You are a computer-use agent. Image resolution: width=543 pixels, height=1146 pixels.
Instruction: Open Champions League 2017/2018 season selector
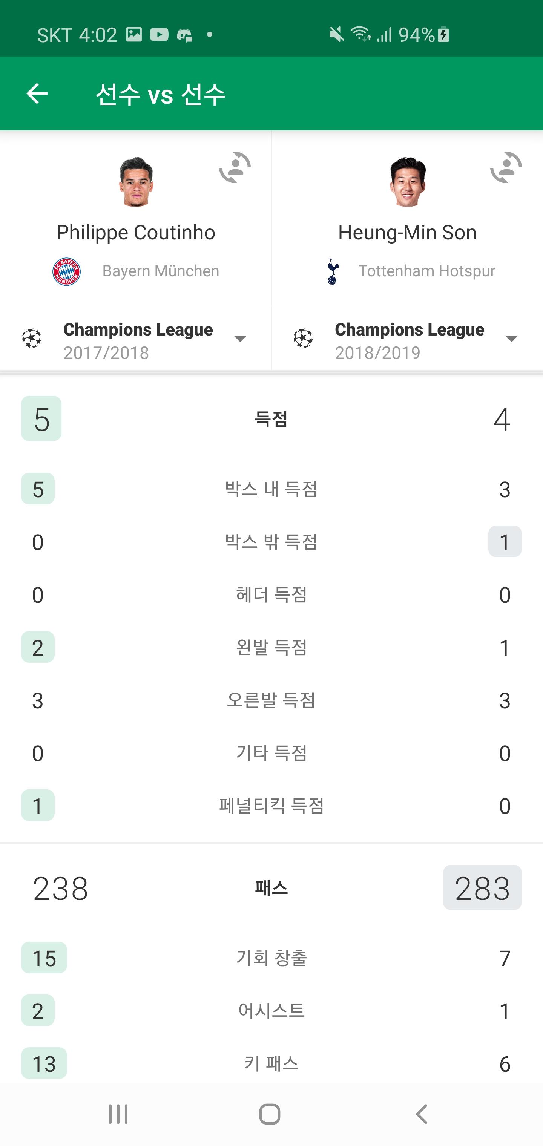tap(138, 340)
